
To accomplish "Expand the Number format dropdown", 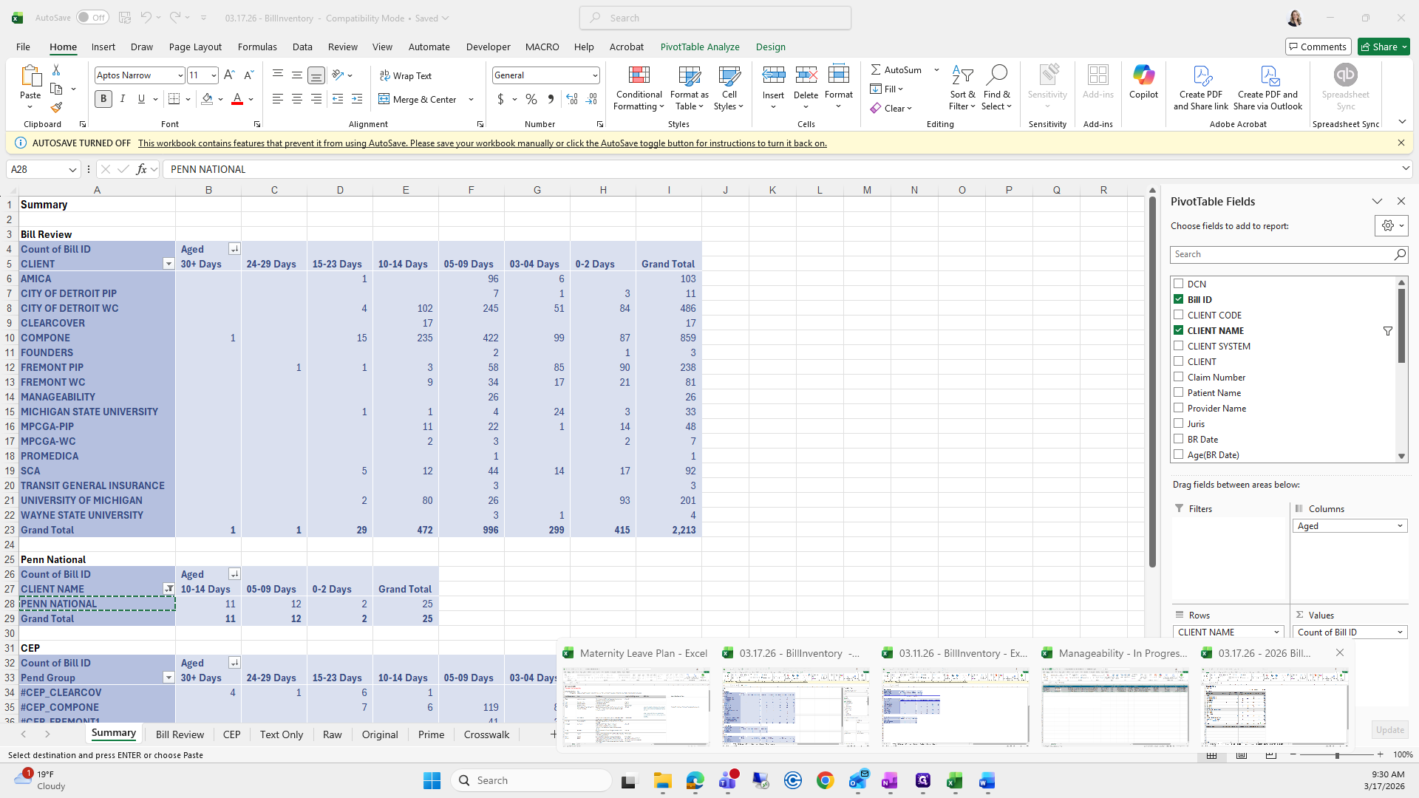I will point(594,75).
